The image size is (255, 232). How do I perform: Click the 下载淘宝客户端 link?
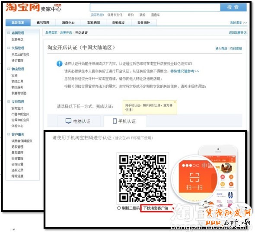coord(156,208)
